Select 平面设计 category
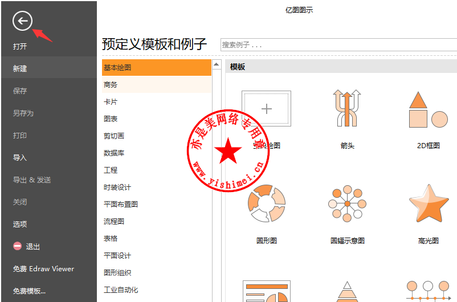 (117, 256)
